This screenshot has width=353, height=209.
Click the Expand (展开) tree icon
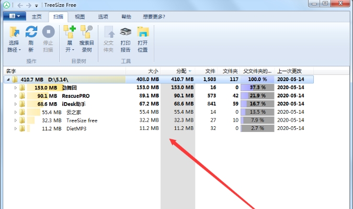point(70,31)
